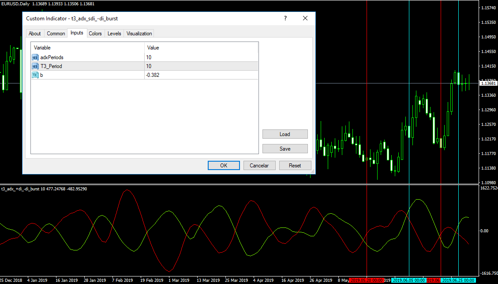This screenshot has height=284, width=498.
Task: Select the T3_Period variable row
Action: (145, 66)
